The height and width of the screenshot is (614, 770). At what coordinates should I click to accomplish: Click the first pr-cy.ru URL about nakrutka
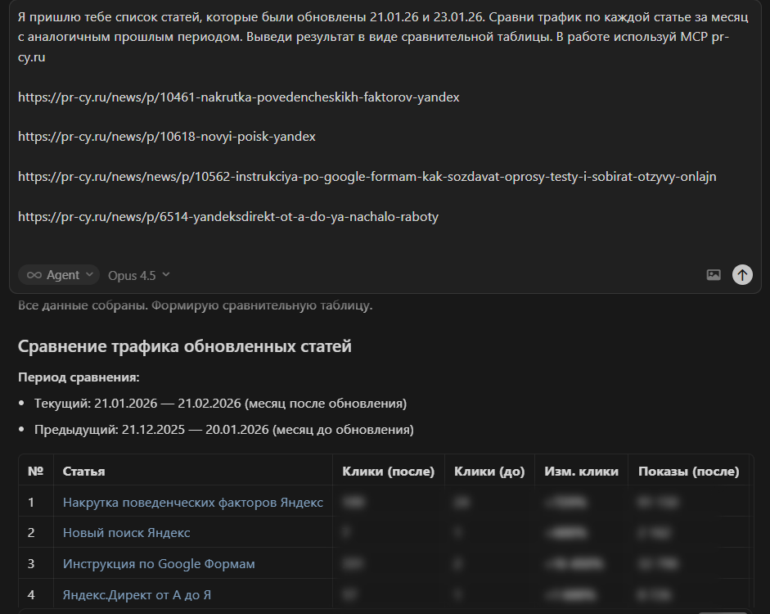[241, 97]
